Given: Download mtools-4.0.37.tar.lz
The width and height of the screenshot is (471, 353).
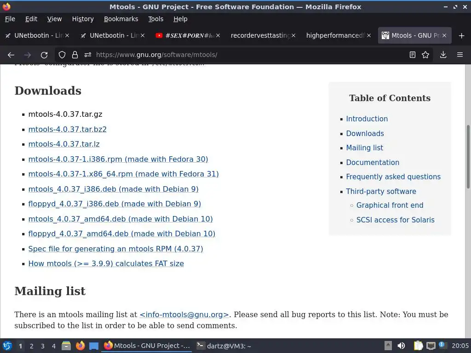Looking at the screenshot, I should 64,144.
